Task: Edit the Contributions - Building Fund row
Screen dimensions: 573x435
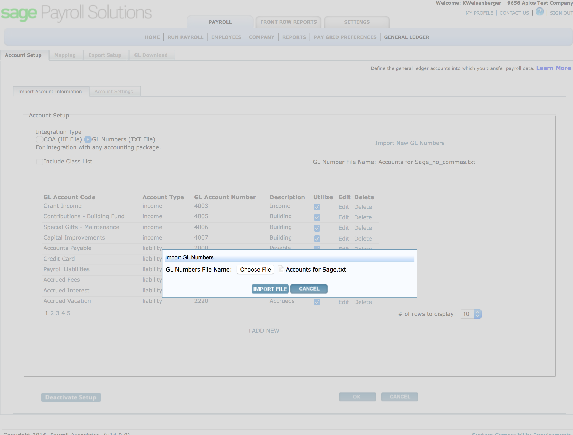Action: coord(344,218)
